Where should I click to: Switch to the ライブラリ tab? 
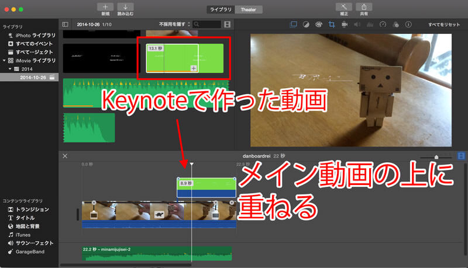(x=221, y=9)
